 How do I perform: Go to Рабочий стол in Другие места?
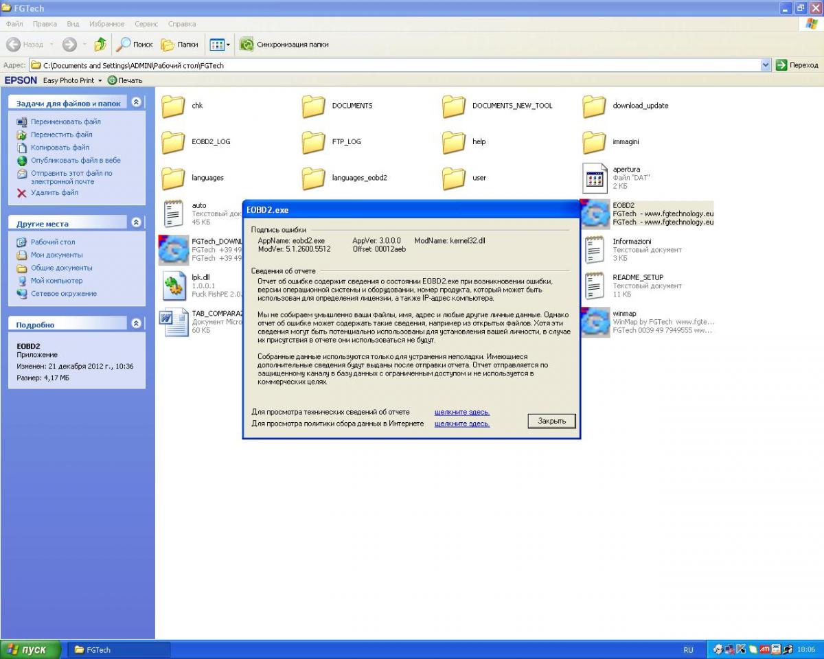46,242
